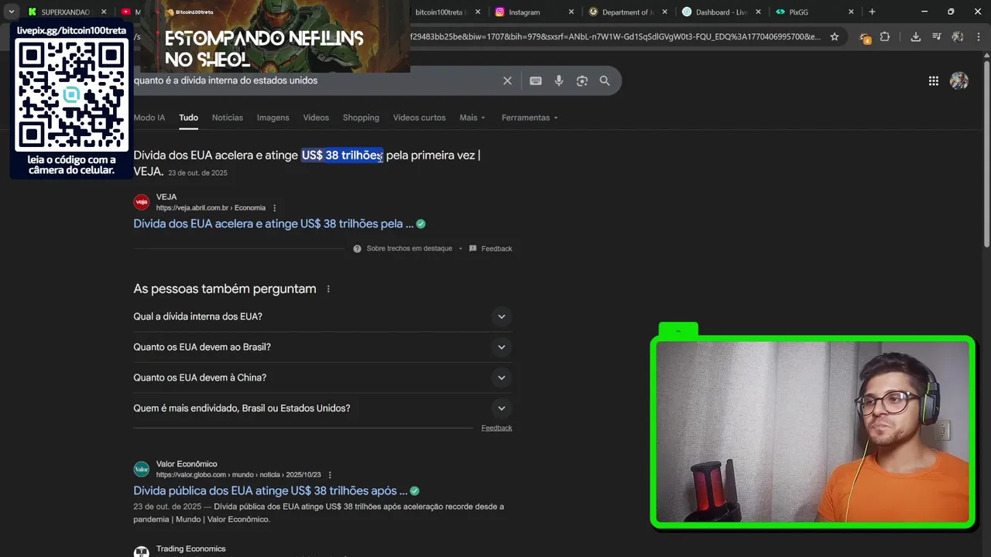Click the magnifying glass search button
This screenshot has height=557, width=991.
[x=605, y=80]
